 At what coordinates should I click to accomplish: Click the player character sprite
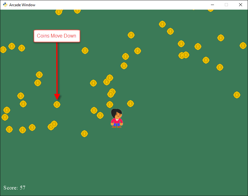pyautogui.click(x=117, y=118)
